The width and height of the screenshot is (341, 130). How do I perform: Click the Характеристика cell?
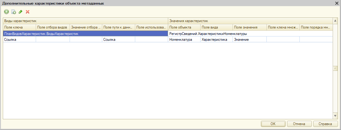[216, 40]
